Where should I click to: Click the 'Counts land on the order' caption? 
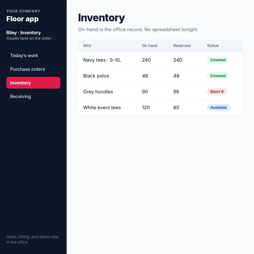coord(29,38)
